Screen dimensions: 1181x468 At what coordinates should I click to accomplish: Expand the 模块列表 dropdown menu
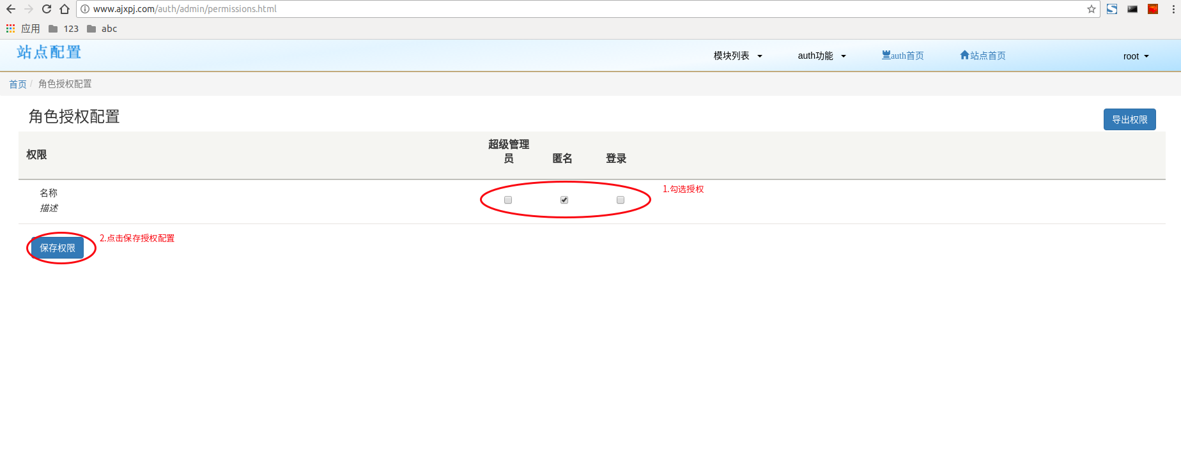[x=737, y=56]
